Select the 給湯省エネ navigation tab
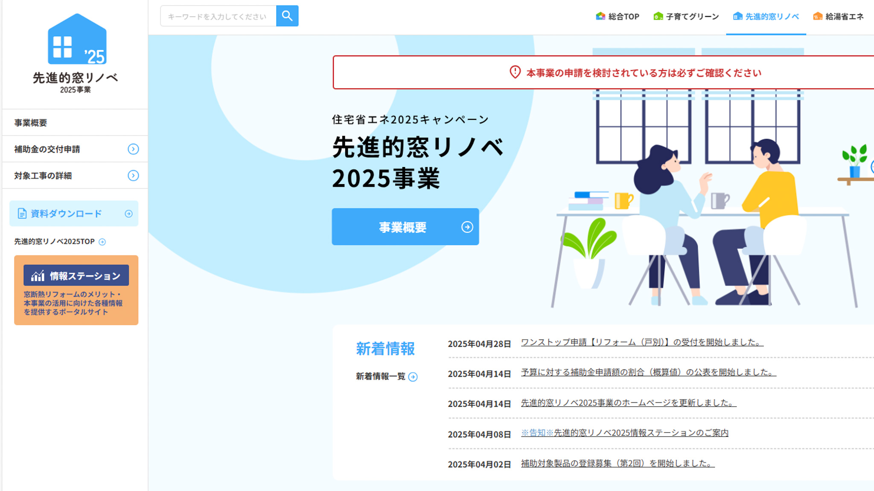 (x=838, y=17)
